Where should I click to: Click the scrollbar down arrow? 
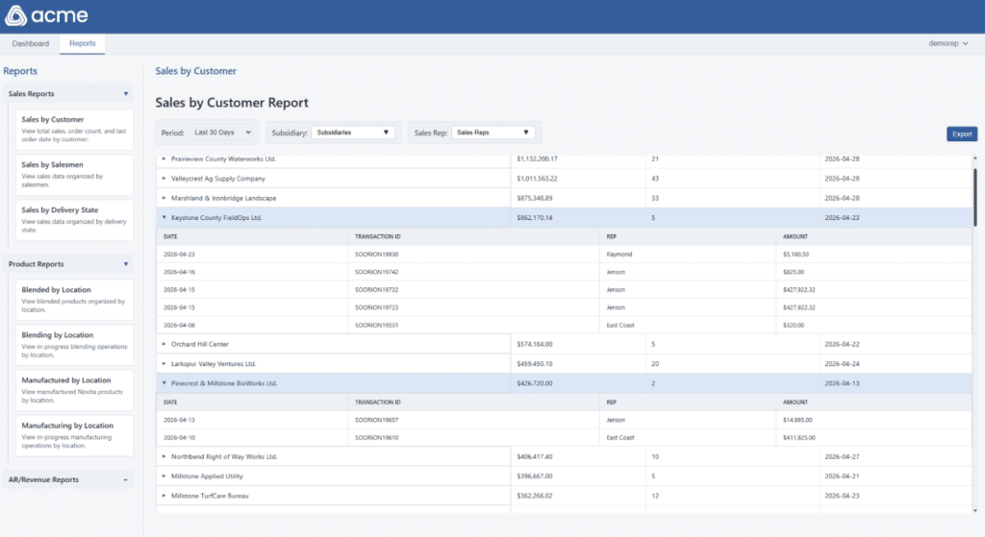[x=975, y=511]
